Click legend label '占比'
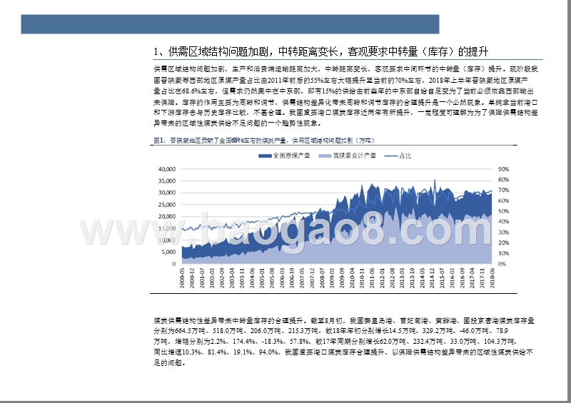 pos(405,155)
